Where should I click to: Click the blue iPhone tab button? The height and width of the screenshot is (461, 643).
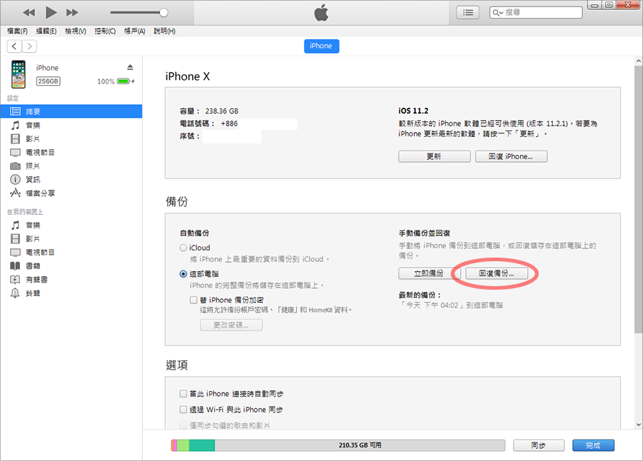click(321, 46)
